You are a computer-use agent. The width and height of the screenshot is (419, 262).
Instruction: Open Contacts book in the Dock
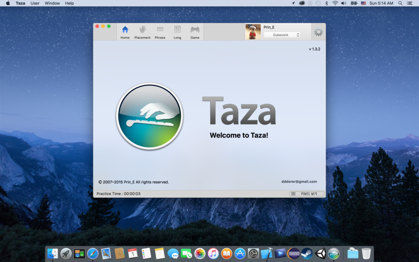point(120,253)
